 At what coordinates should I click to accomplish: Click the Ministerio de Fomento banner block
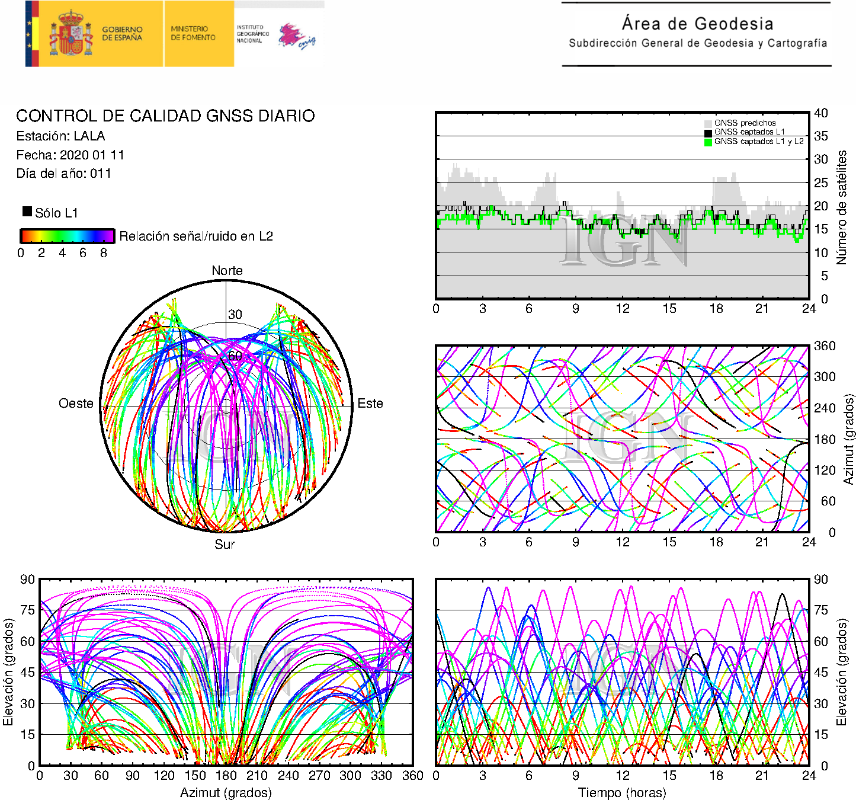click(193, 33)
